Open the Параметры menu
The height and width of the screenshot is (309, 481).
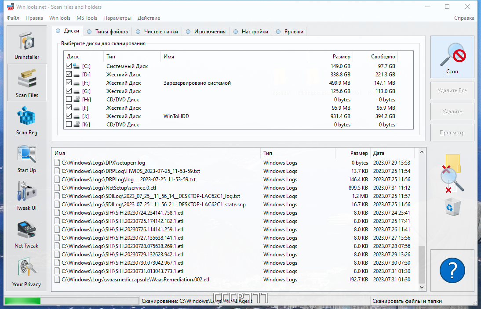[117, 18]
